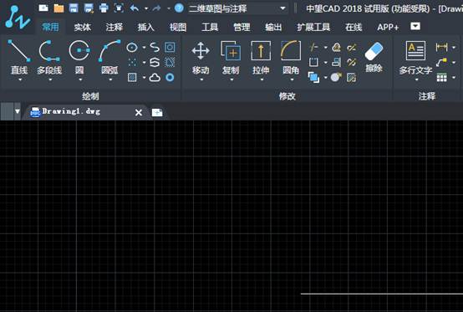Image resolution: width=463 pixels, height=312 pixels.
Task: Switch to the 管理 ribbon tab
Action: point(242,28)
